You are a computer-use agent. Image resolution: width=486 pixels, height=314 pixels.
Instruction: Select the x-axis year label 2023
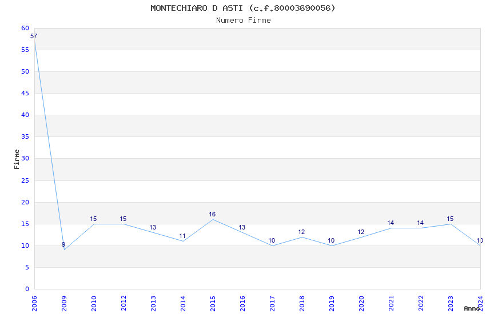pyautogui.click(x=451, y=304)
